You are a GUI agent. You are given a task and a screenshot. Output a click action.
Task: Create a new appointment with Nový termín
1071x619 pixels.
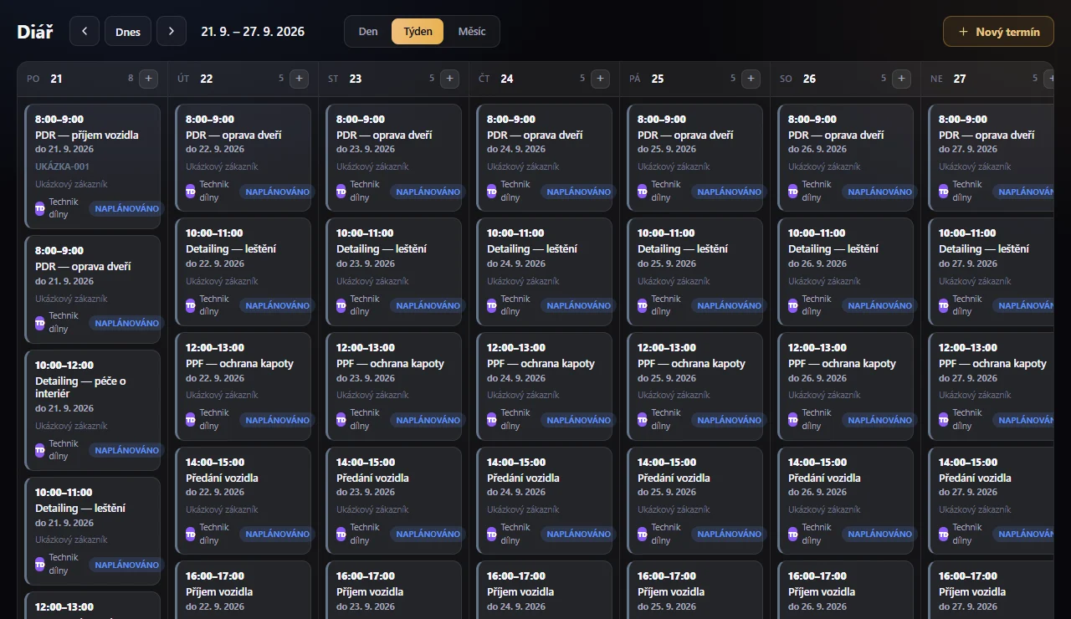coord(998,32)
